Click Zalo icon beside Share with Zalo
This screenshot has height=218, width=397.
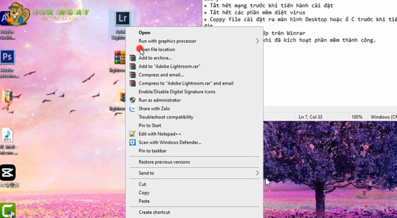pyautogui.click(x=132, y=109)
